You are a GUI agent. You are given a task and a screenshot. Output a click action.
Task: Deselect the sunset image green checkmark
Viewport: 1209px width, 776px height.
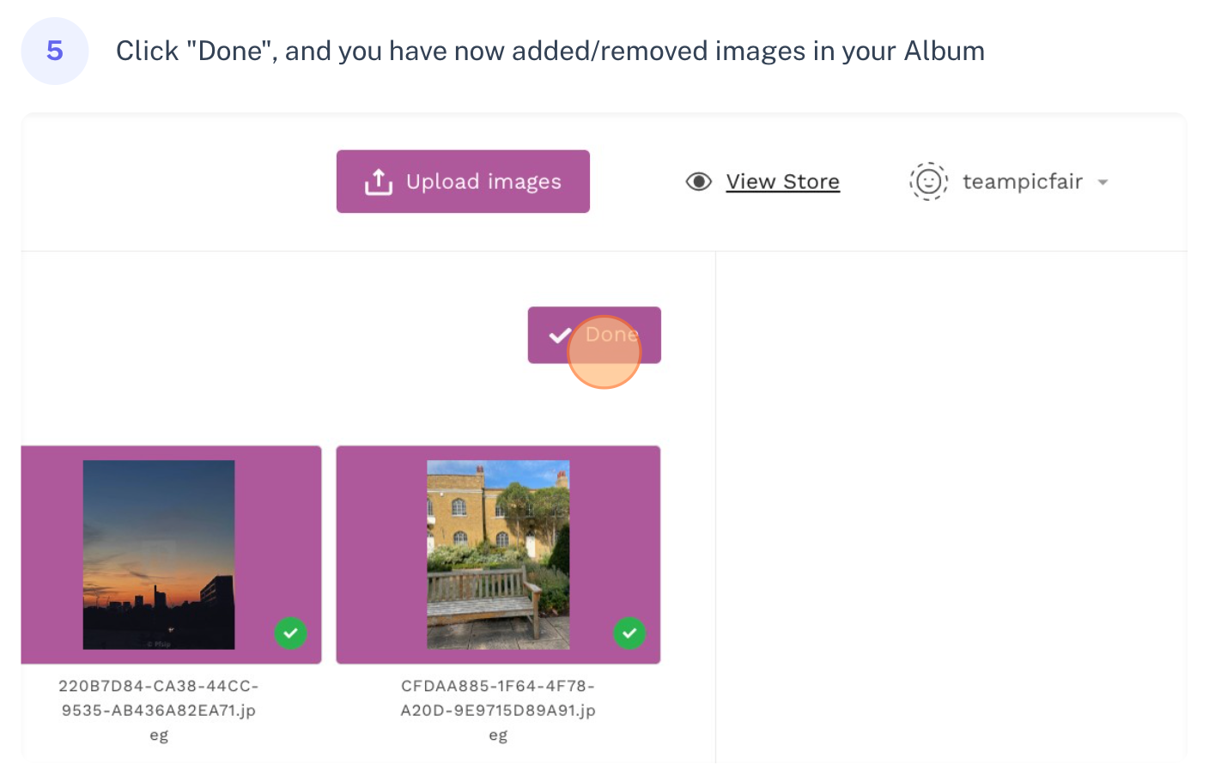[x=291, y=634]
